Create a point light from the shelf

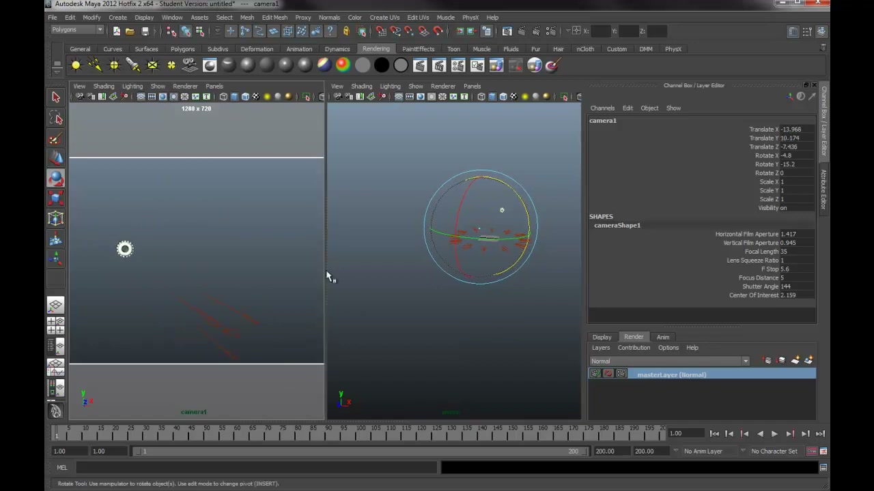(114, 65)
